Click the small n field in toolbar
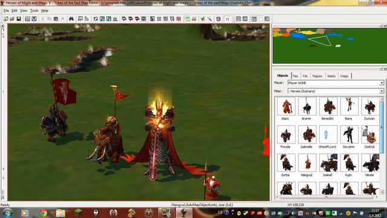Viewport: 387px width, 218px height. pos(227,19)
